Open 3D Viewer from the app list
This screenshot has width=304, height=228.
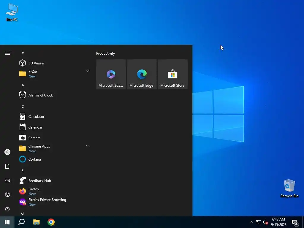coord(54,63)
